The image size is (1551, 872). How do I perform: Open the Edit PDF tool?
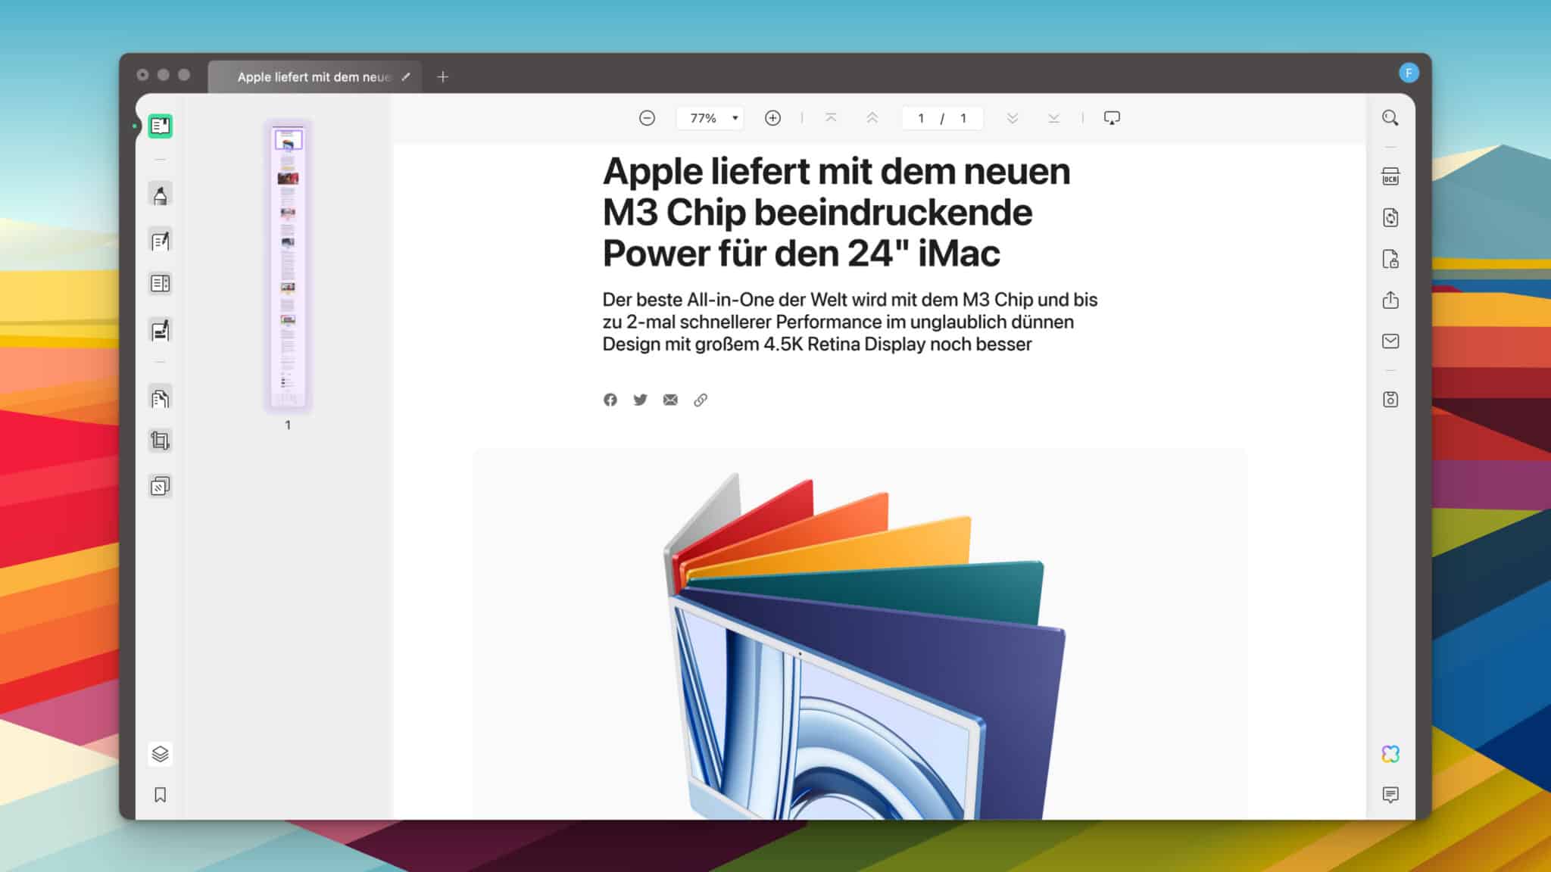160,241
